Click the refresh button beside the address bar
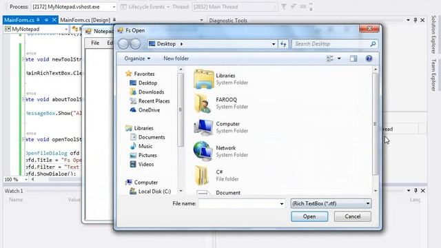This screenshot has height=248, width=441. point(283,44)
